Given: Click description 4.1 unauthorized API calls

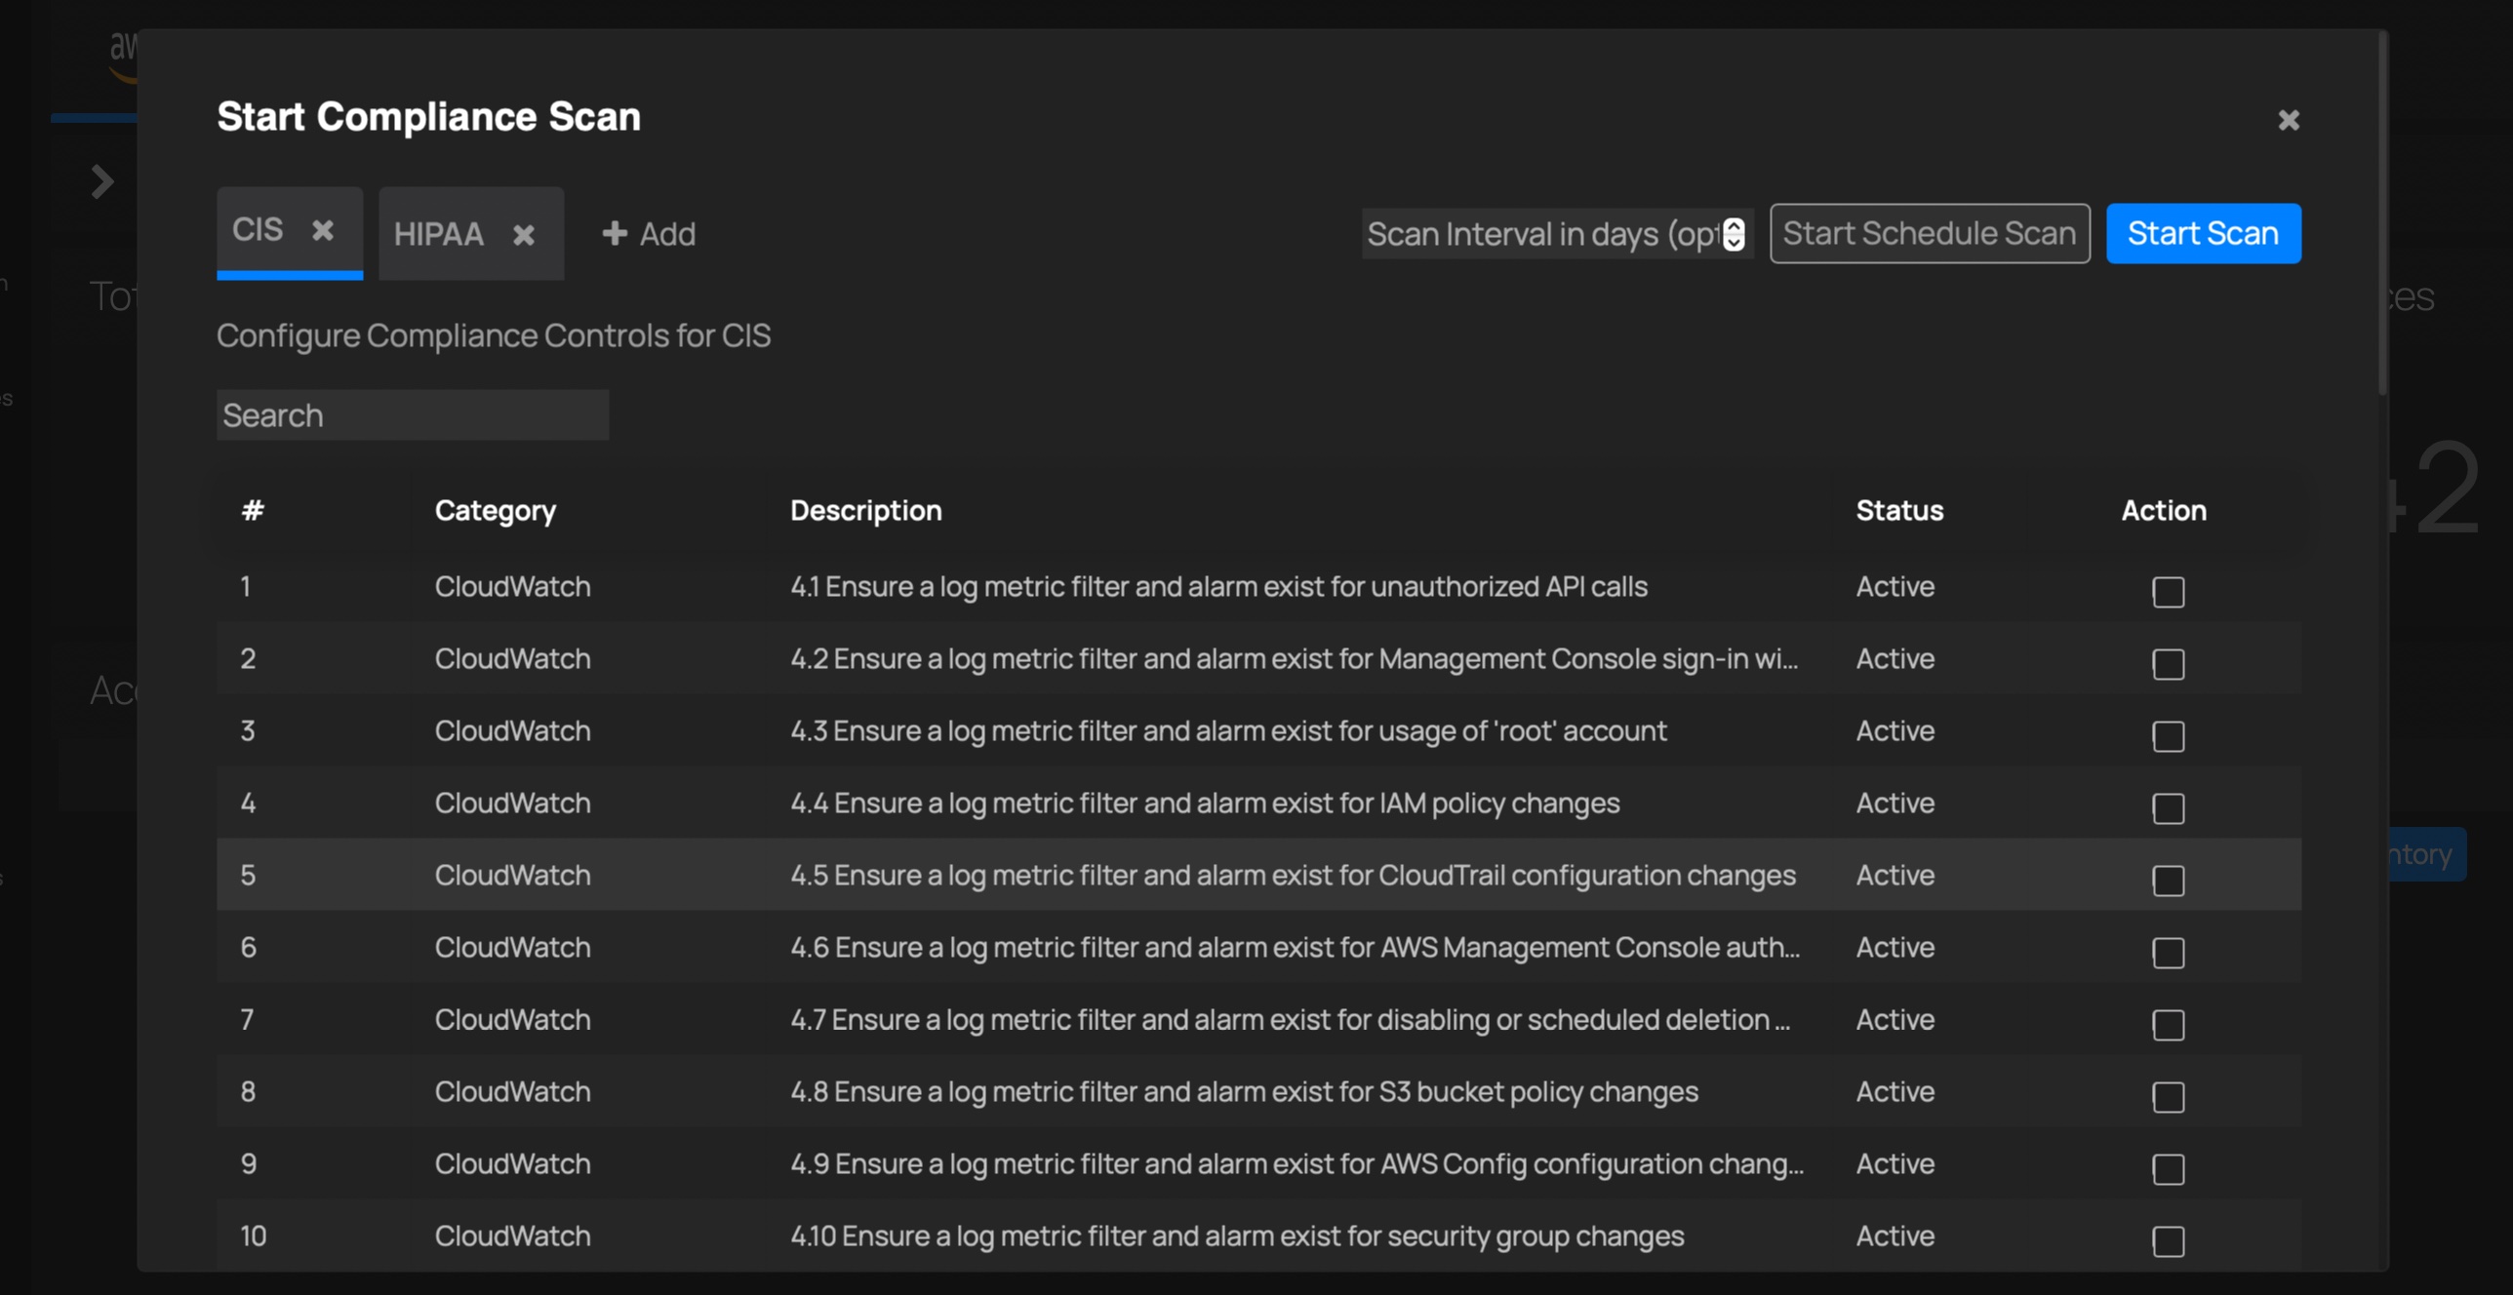Looking at the screenshot, I should click(1218, 586).
